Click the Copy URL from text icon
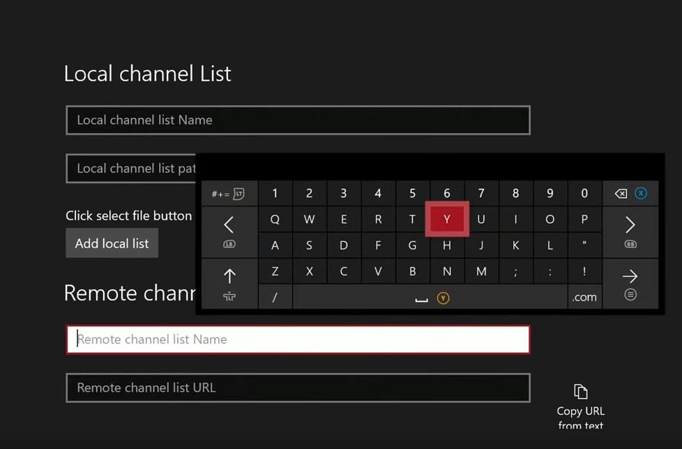The width and height of the screenshot is (682, 449). click(580, 393)
